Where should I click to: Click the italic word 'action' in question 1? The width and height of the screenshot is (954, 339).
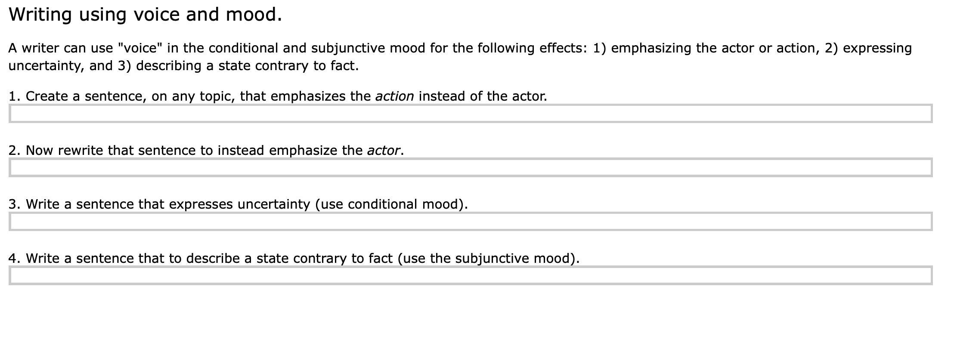pyautogui.click(x=395, y=96)
